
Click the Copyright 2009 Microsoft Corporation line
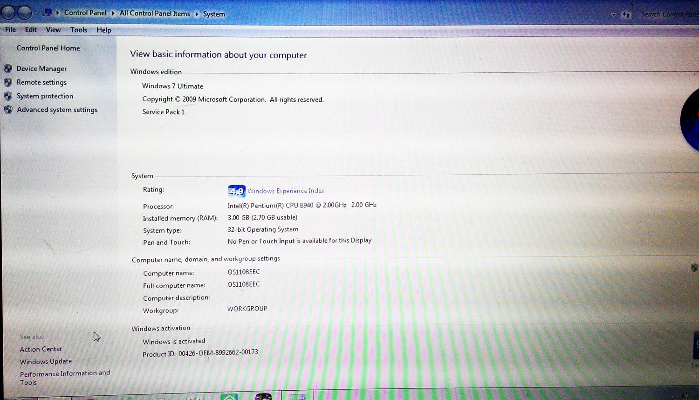[233, 99]
